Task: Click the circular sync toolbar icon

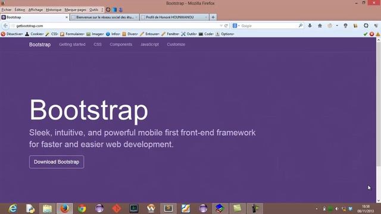Action: [x=366, y=26]
